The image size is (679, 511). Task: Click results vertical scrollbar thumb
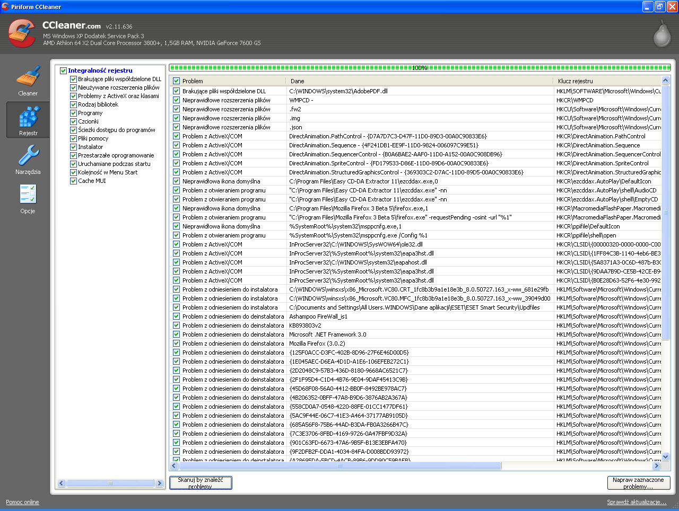[666, 212]
